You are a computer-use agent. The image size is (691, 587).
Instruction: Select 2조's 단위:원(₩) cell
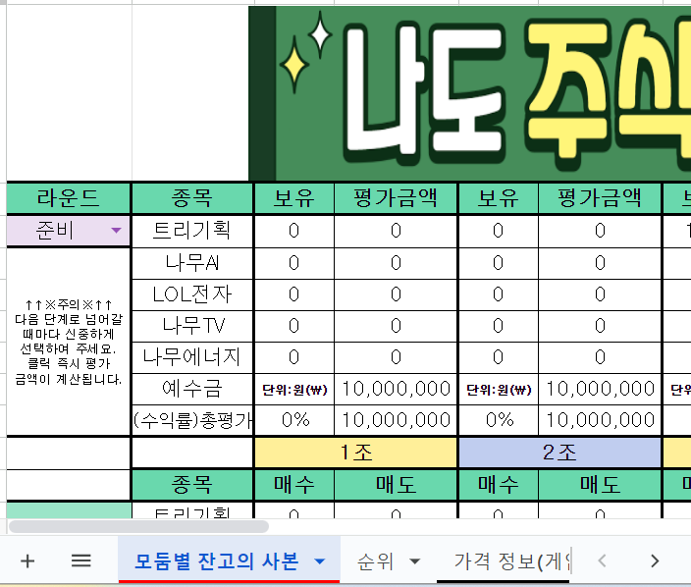pyautogui.click(x=499, y=389)
